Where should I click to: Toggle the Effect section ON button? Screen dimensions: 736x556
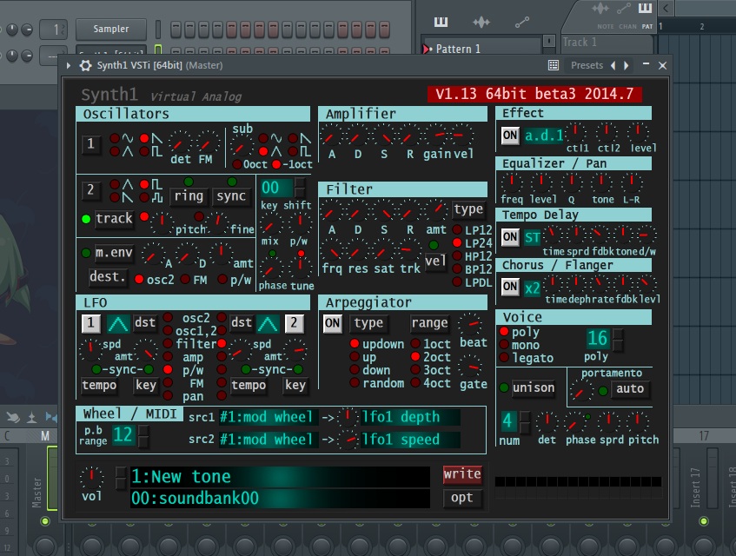point(510,136)
